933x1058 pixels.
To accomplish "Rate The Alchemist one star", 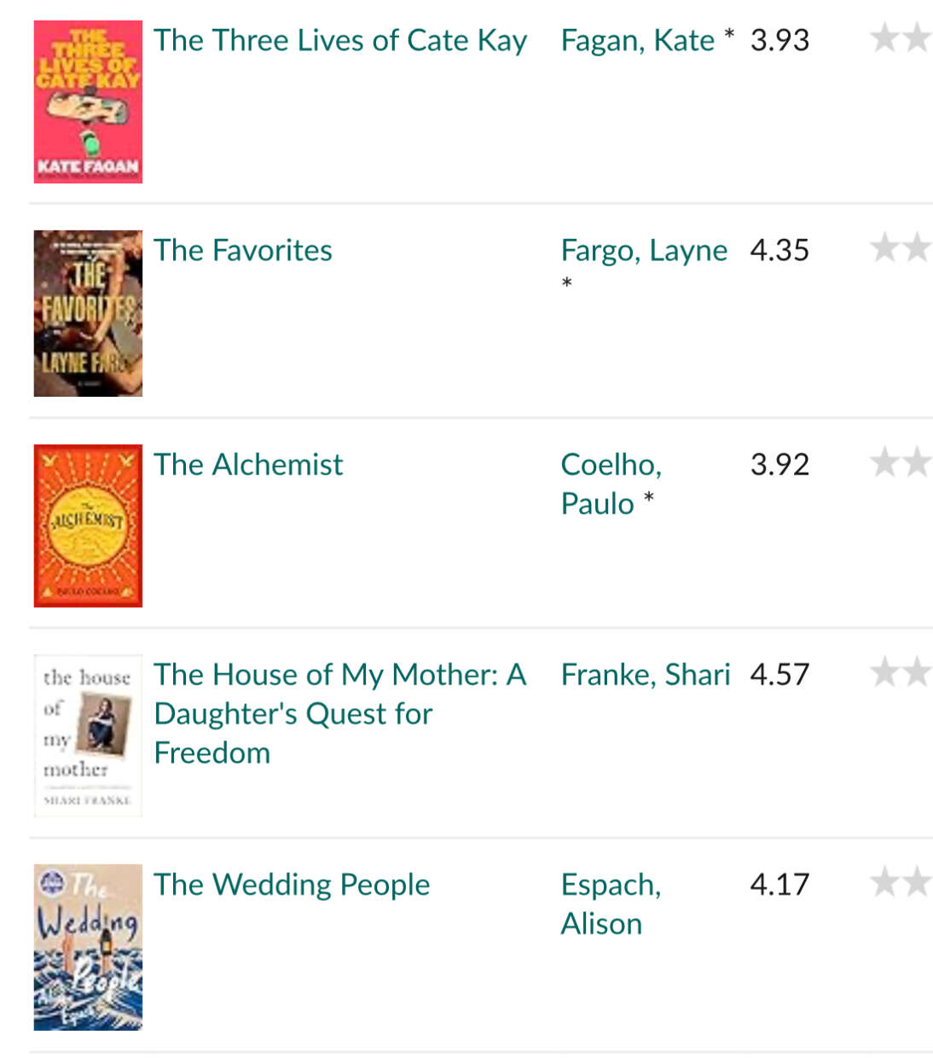I will (x=884, y=462).
